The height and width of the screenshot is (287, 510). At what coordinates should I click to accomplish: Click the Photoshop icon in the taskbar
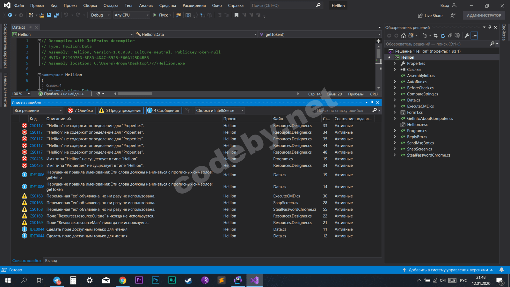tap(156, 280)
